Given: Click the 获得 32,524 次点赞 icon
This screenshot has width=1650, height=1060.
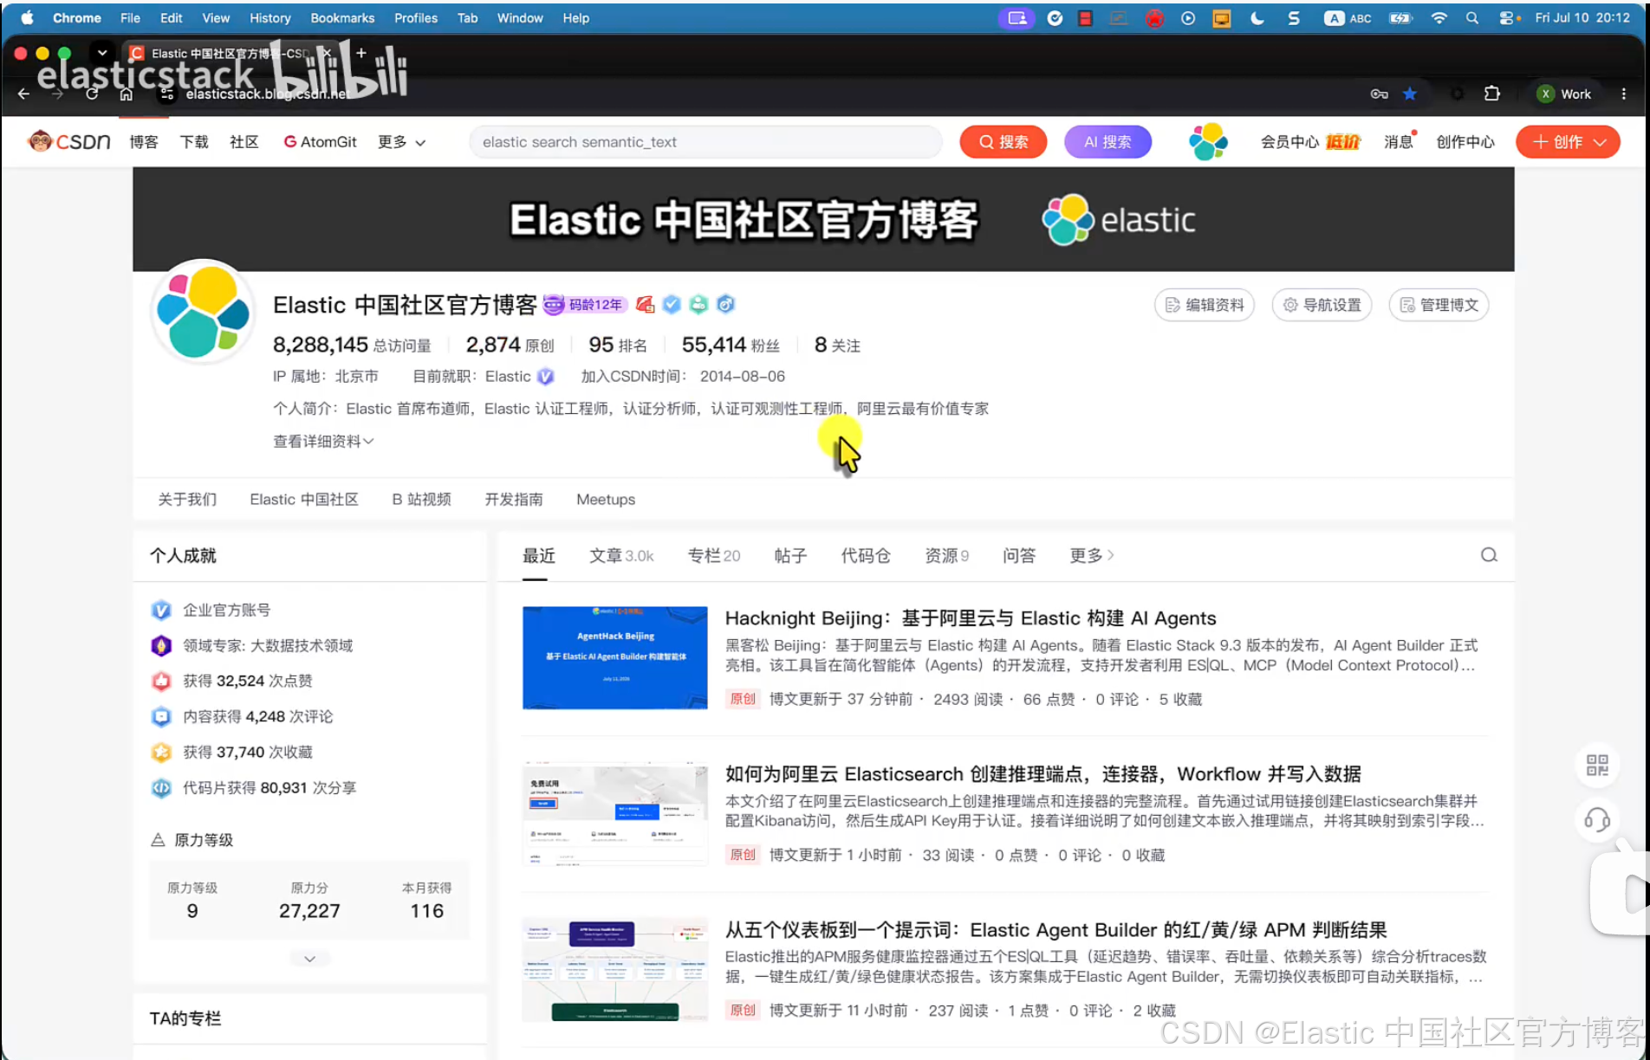Looking at the screenshot, I should click(x=161, y=682).
